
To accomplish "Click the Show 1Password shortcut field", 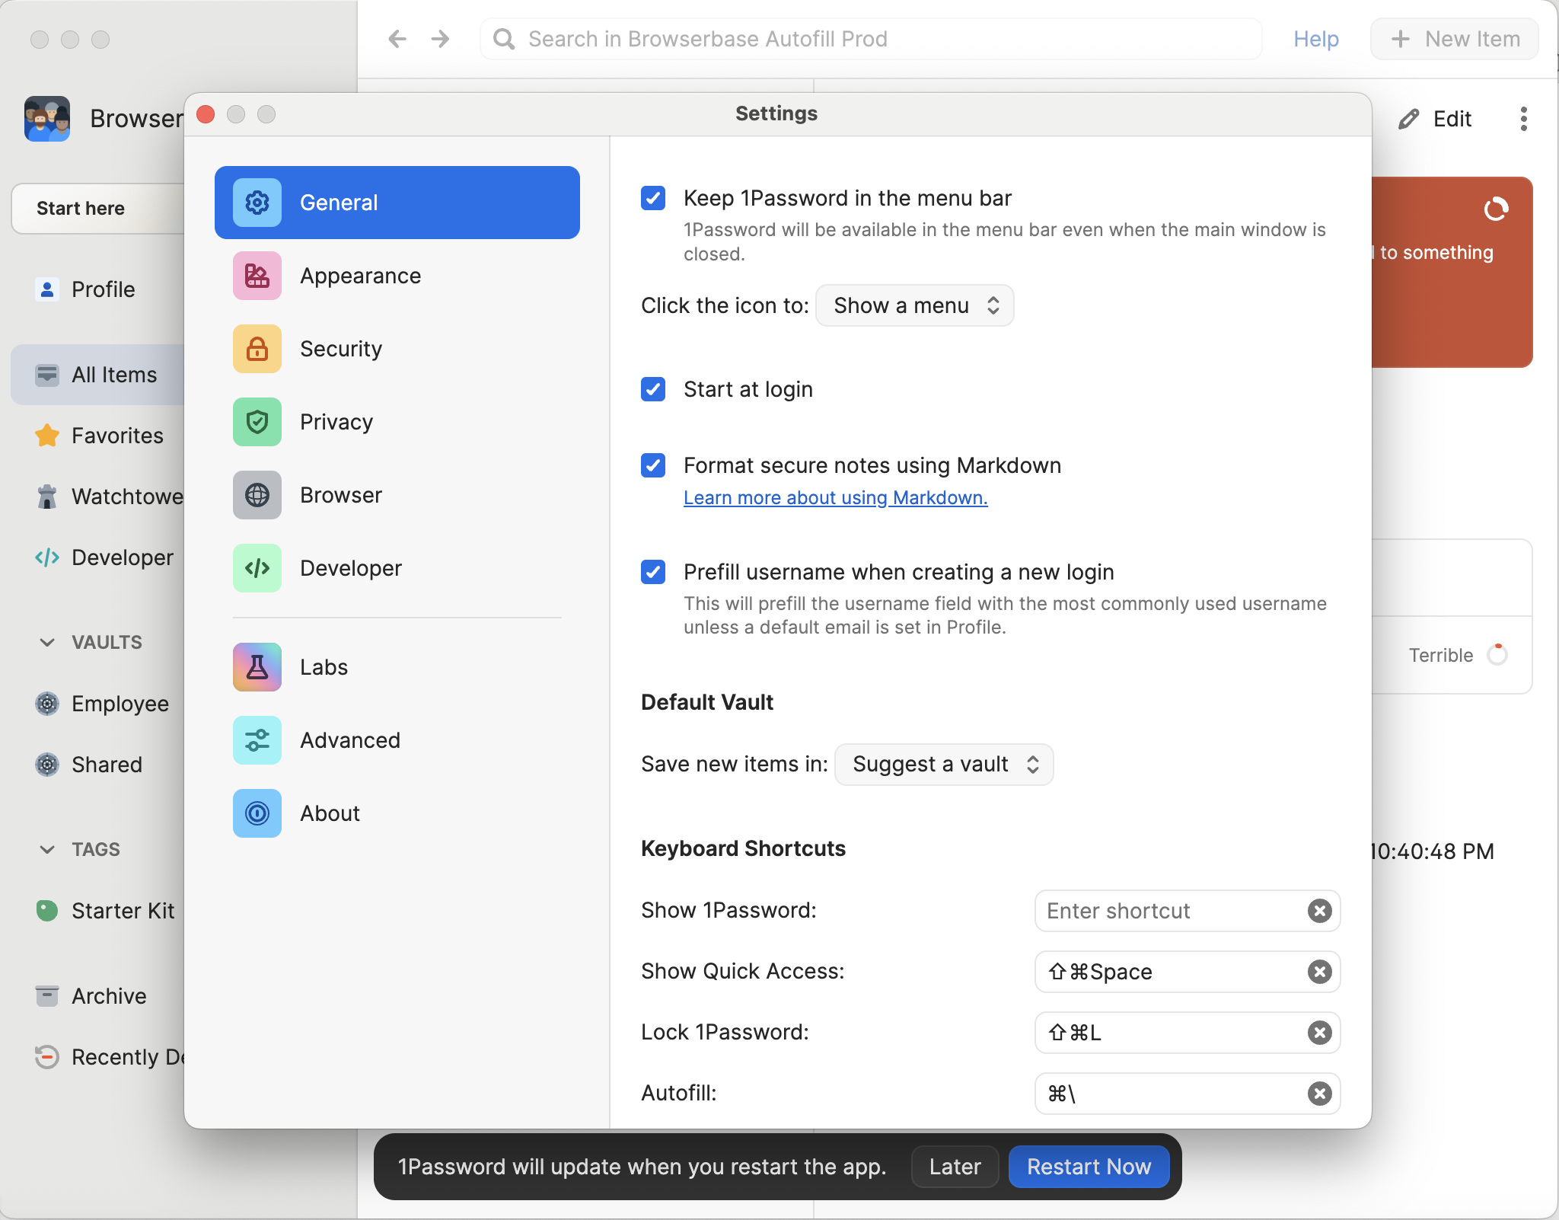I will [x=1168, y=911].
